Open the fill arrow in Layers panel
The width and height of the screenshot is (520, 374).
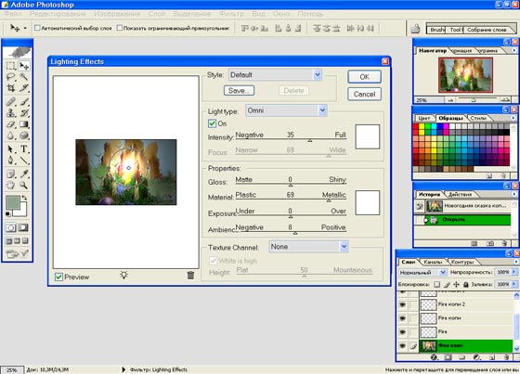point(514,284)
